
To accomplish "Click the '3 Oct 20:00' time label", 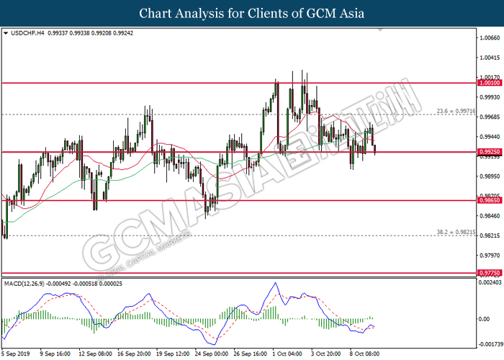I will click(325, 354).
